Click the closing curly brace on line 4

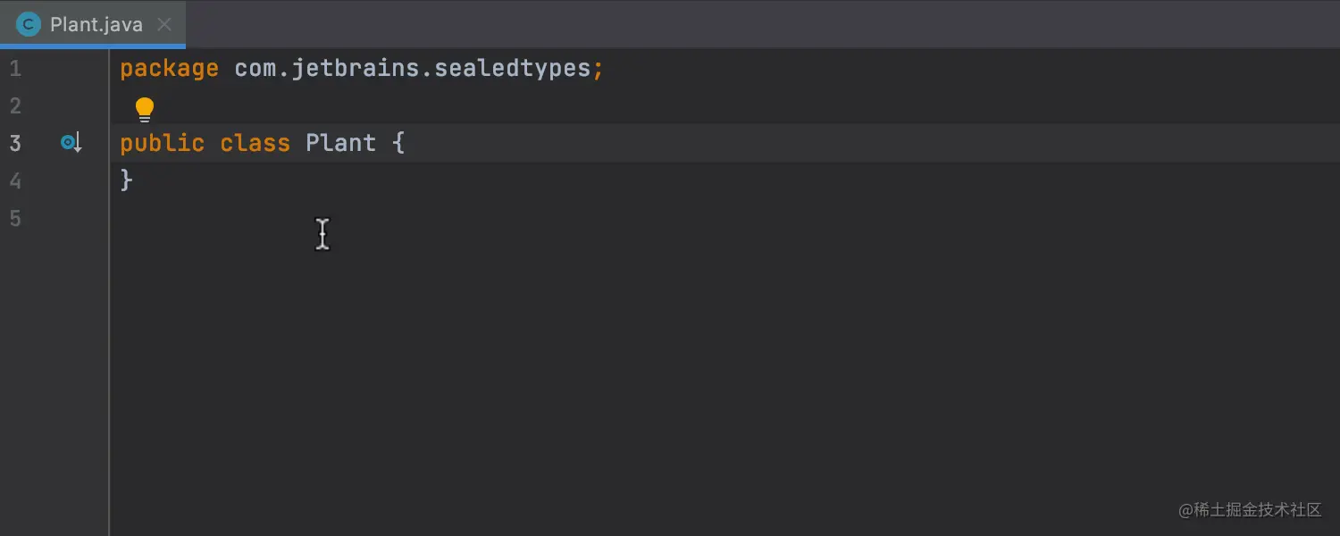coord(127,180)
